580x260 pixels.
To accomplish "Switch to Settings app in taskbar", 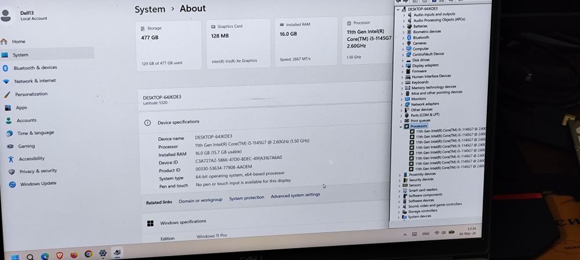I will [x=103, y=254].
